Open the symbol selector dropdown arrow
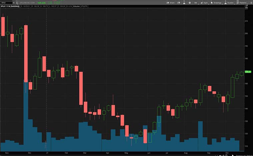253x156 pixels. 14,3
